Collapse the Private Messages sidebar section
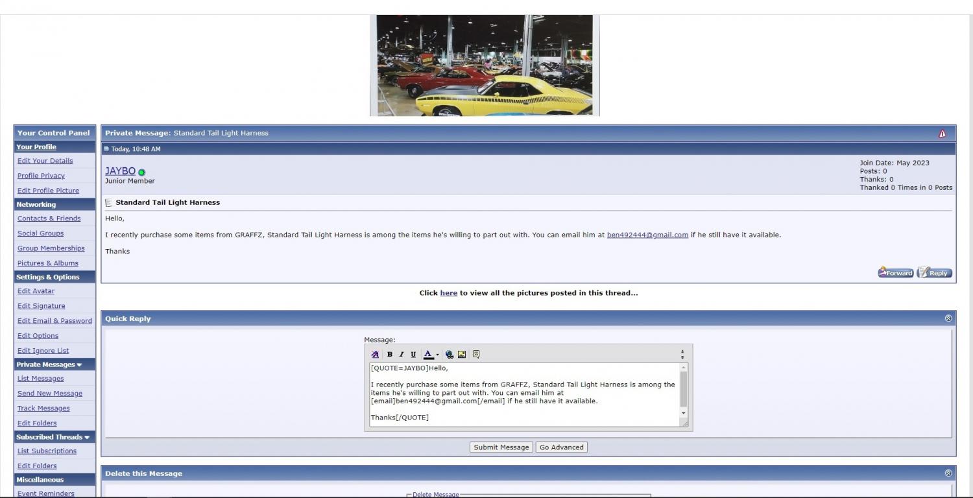This screenshot has width=973, height=498. pos(79,365)
